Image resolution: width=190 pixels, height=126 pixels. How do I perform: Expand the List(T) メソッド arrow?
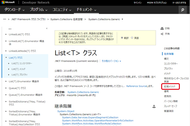pyautogui.click(x=9, y=69)
